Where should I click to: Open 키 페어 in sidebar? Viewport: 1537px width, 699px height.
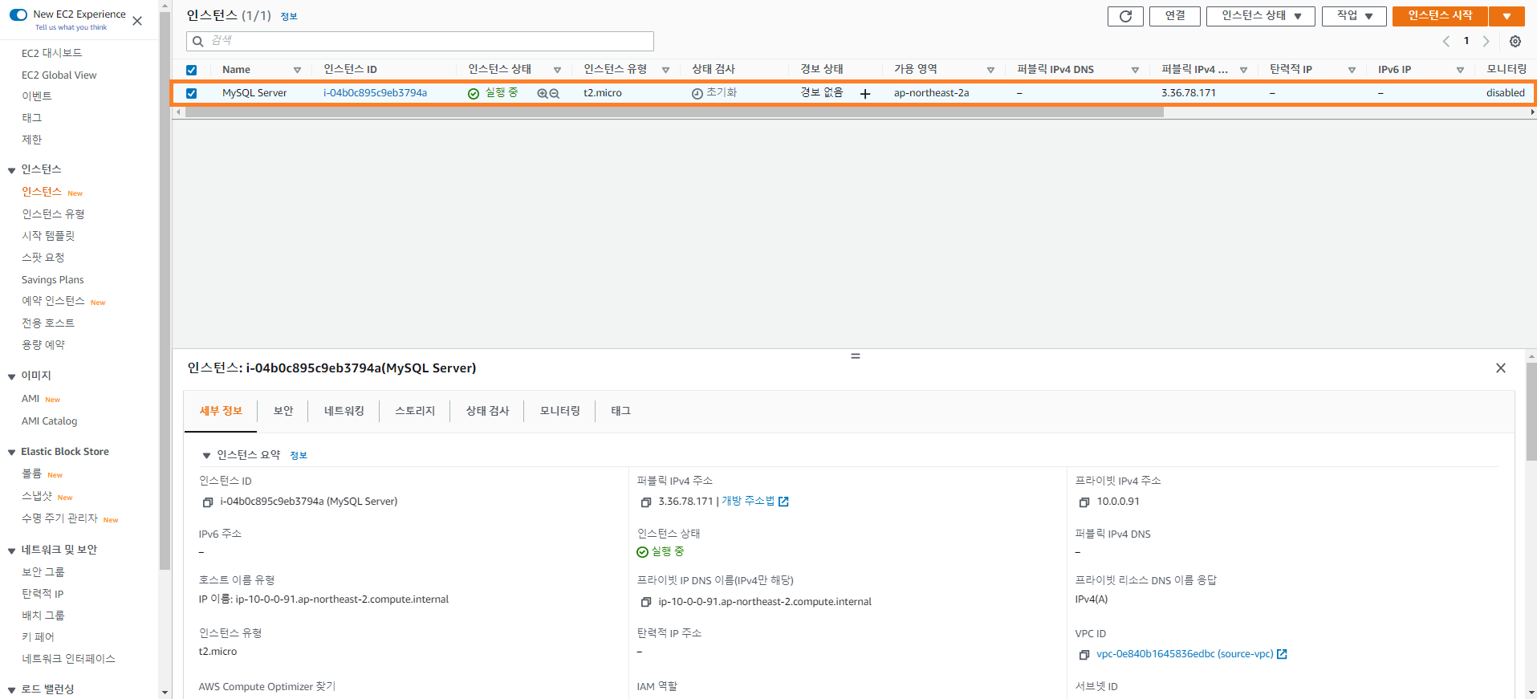coord(38,637)
